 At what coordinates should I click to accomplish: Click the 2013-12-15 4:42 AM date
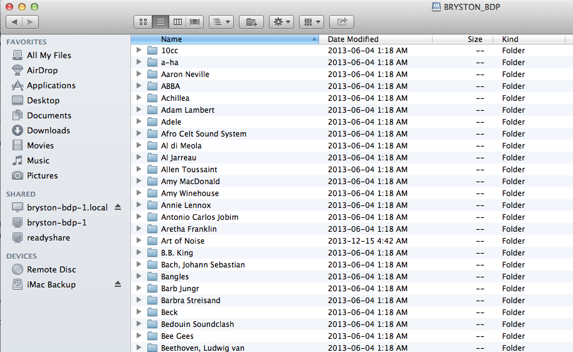click(367, 241)
